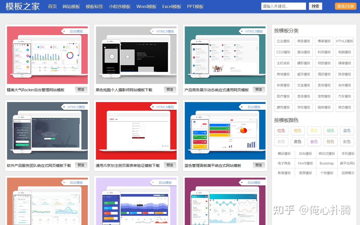Filter by the 紫色 color swatch

click(314, 142)
